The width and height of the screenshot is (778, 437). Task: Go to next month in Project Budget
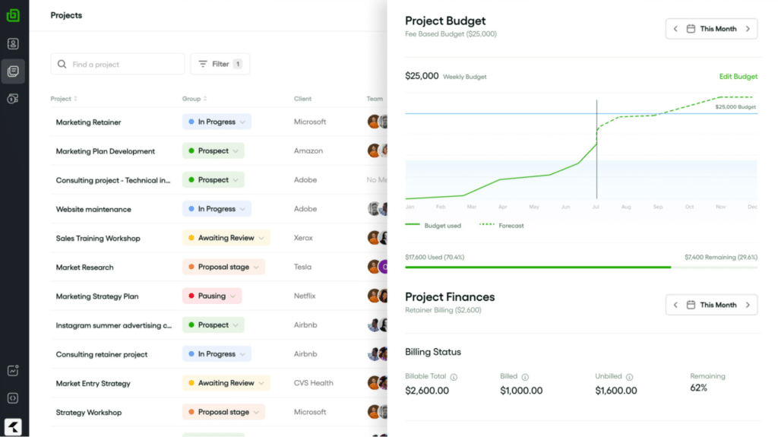748,29
